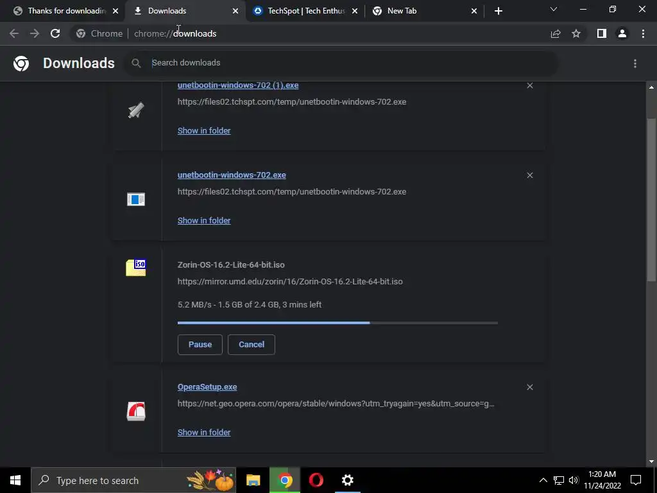Remove unetbootin-windows-702.exe from the list

coord(529,175)
